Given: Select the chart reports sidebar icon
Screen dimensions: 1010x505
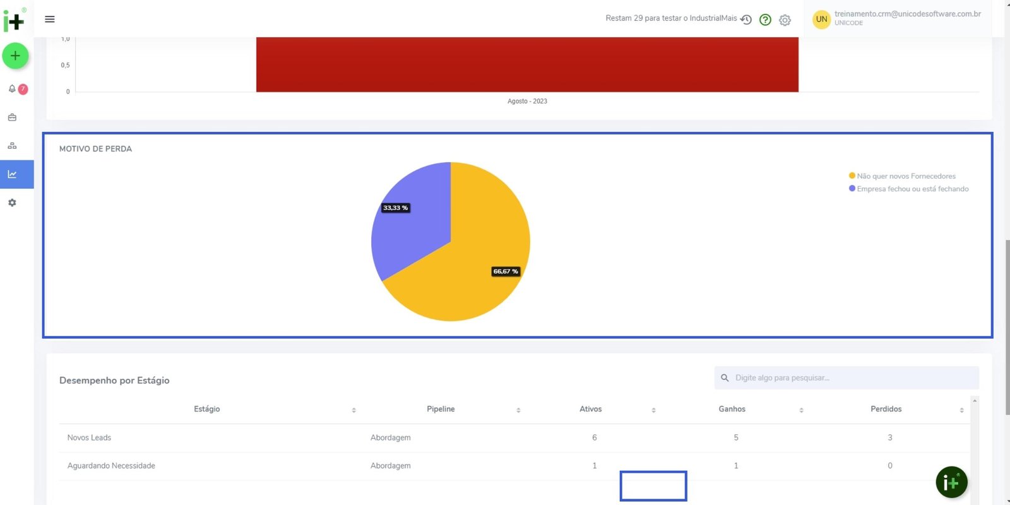Looking at the screenshot, I should click(x=12, y=174).
